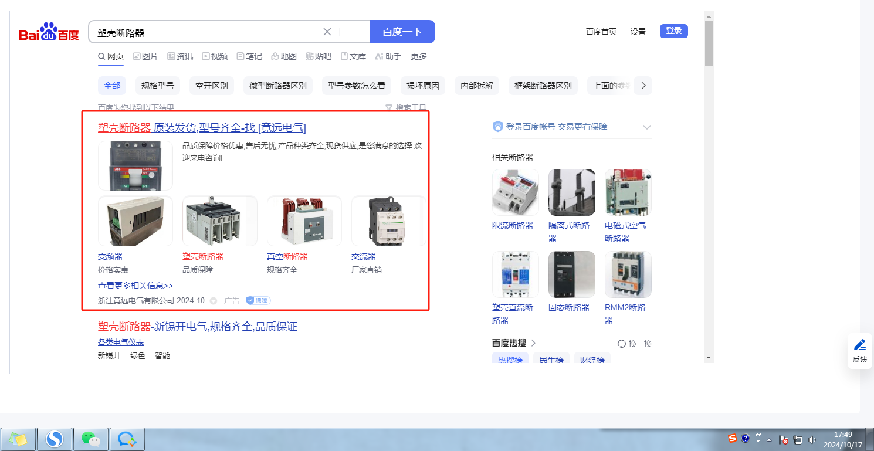
Task: Click the ABB breaker thumbnail in the ad
Action: pyautogui.click(x=135, y=165)
